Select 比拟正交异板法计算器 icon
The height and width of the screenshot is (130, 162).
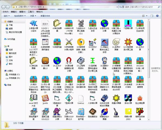(x=104, y=98)
